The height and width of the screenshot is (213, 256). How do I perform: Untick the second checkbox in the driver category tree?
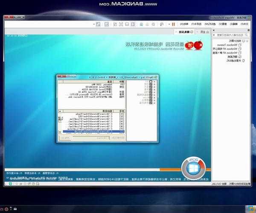coord(151,84)
